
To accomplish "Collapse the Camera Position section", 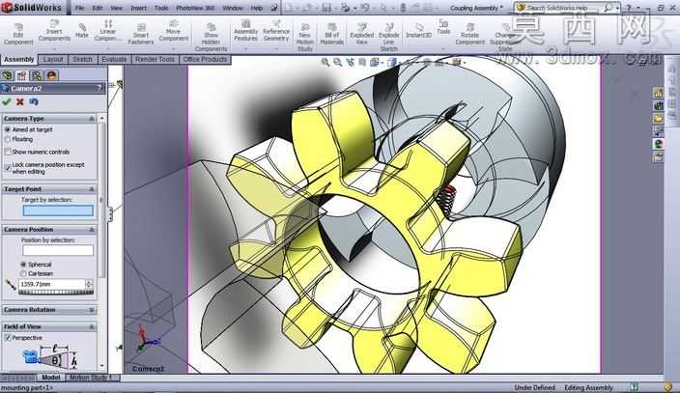I will point(92,230).
